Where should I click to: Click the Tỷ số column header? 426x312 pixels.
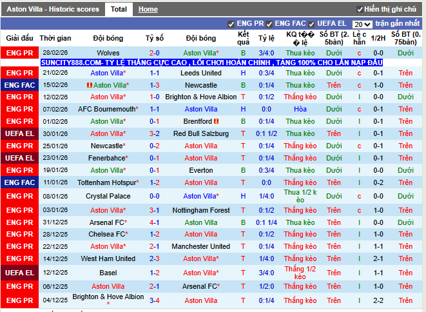(154, 38)
